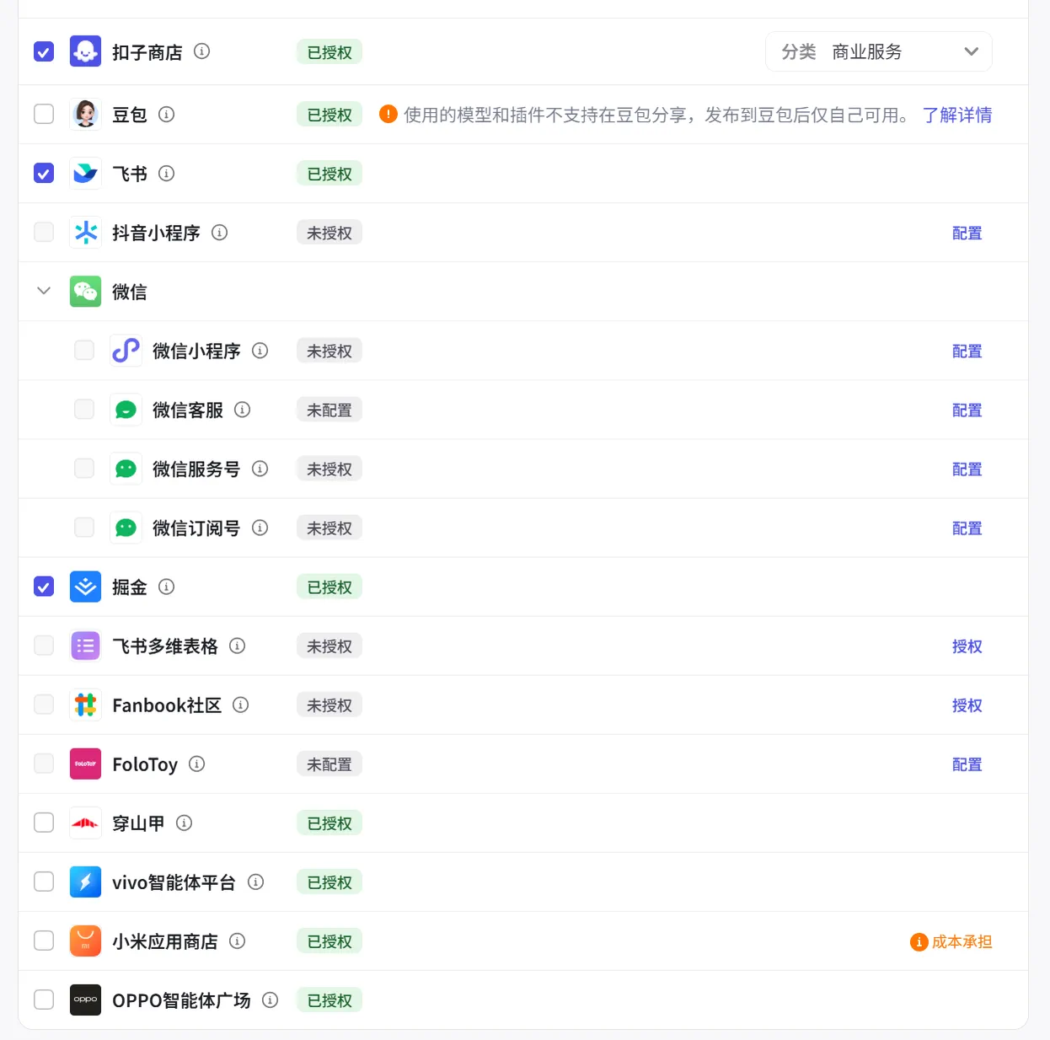This screenshot has height=1040, width=1050.
Task: Click 已授权 badge in 扣子商店 row
Action: click(329, 52)
